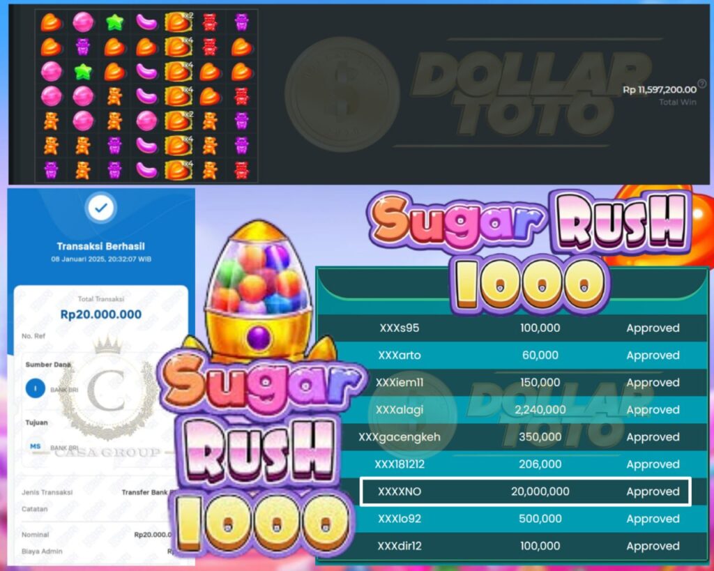This screenshot has height=571, width=714.
Task: Click the help icon next to Total Win
Action: pos(701,84)
